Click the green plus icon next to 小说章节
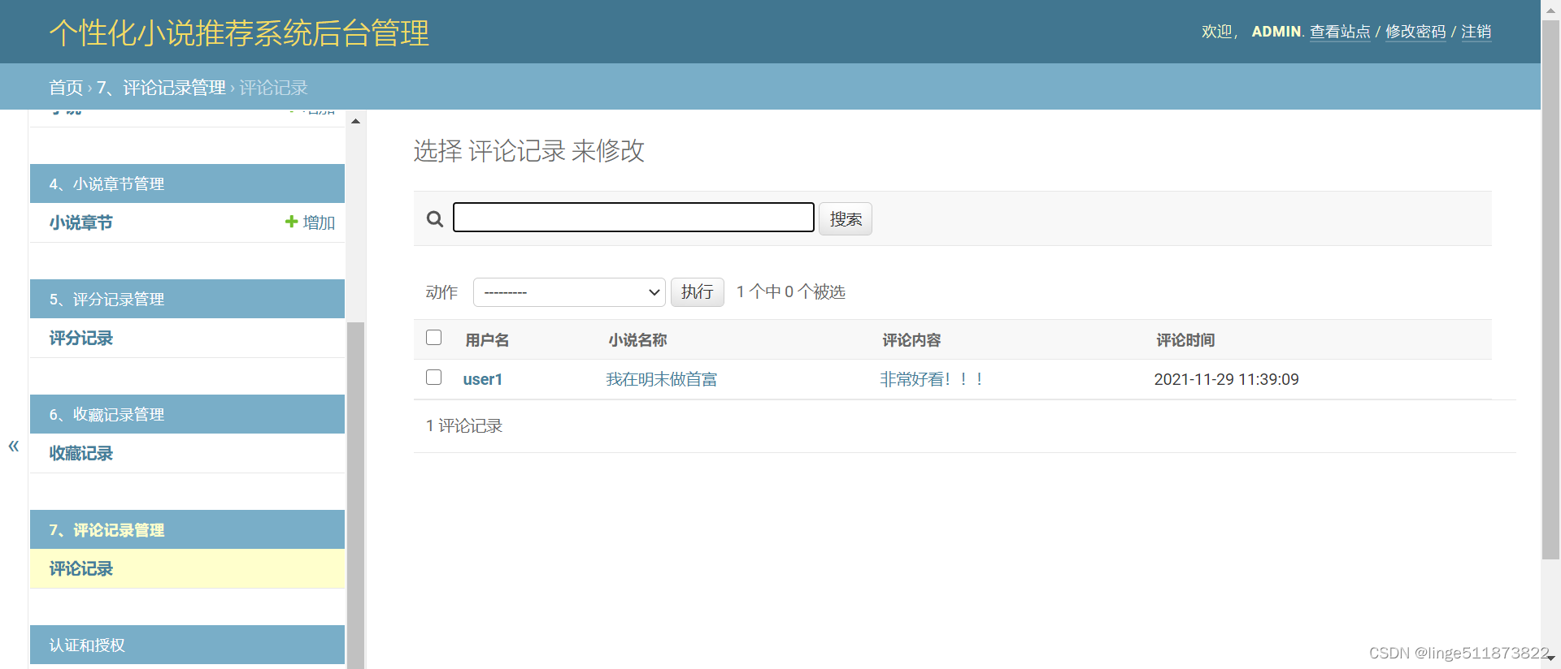 [x=291, y=222]
